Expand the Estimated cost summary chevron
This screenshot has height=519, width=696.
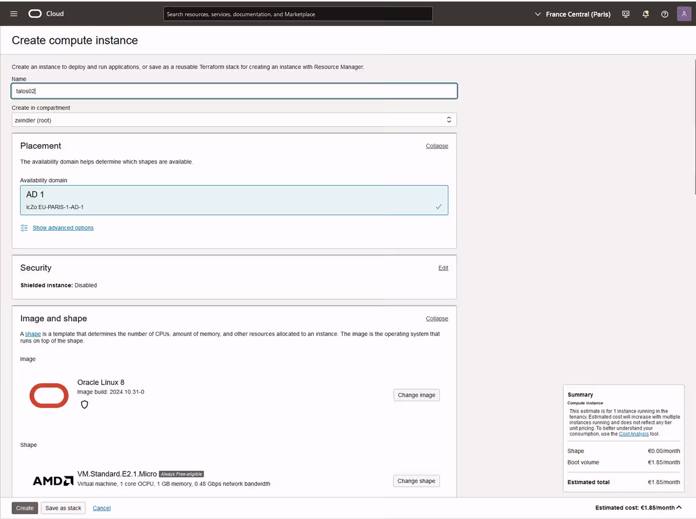(x=679, y=508)
